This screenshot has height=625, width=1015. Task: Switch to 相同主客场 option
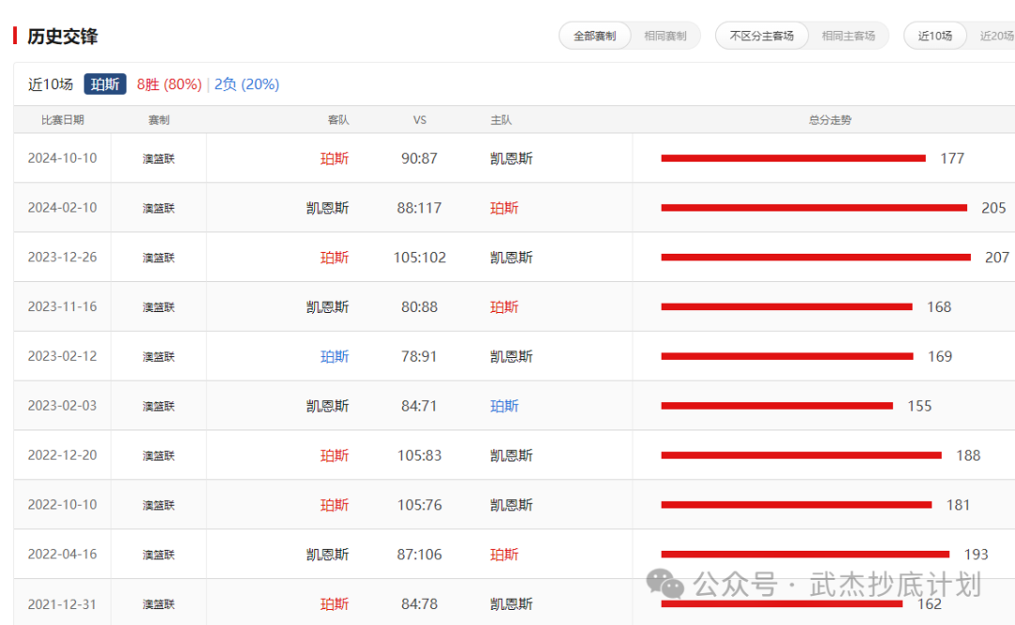(x=848, y=36)
